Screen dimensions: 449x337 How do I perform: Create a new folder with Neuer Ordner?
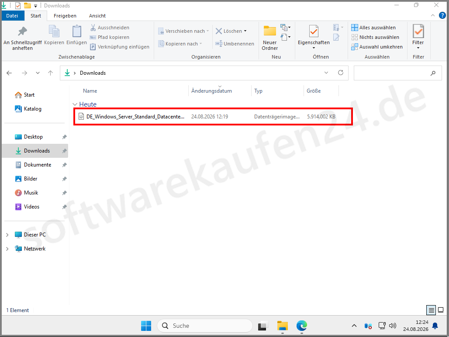(270, 38)
